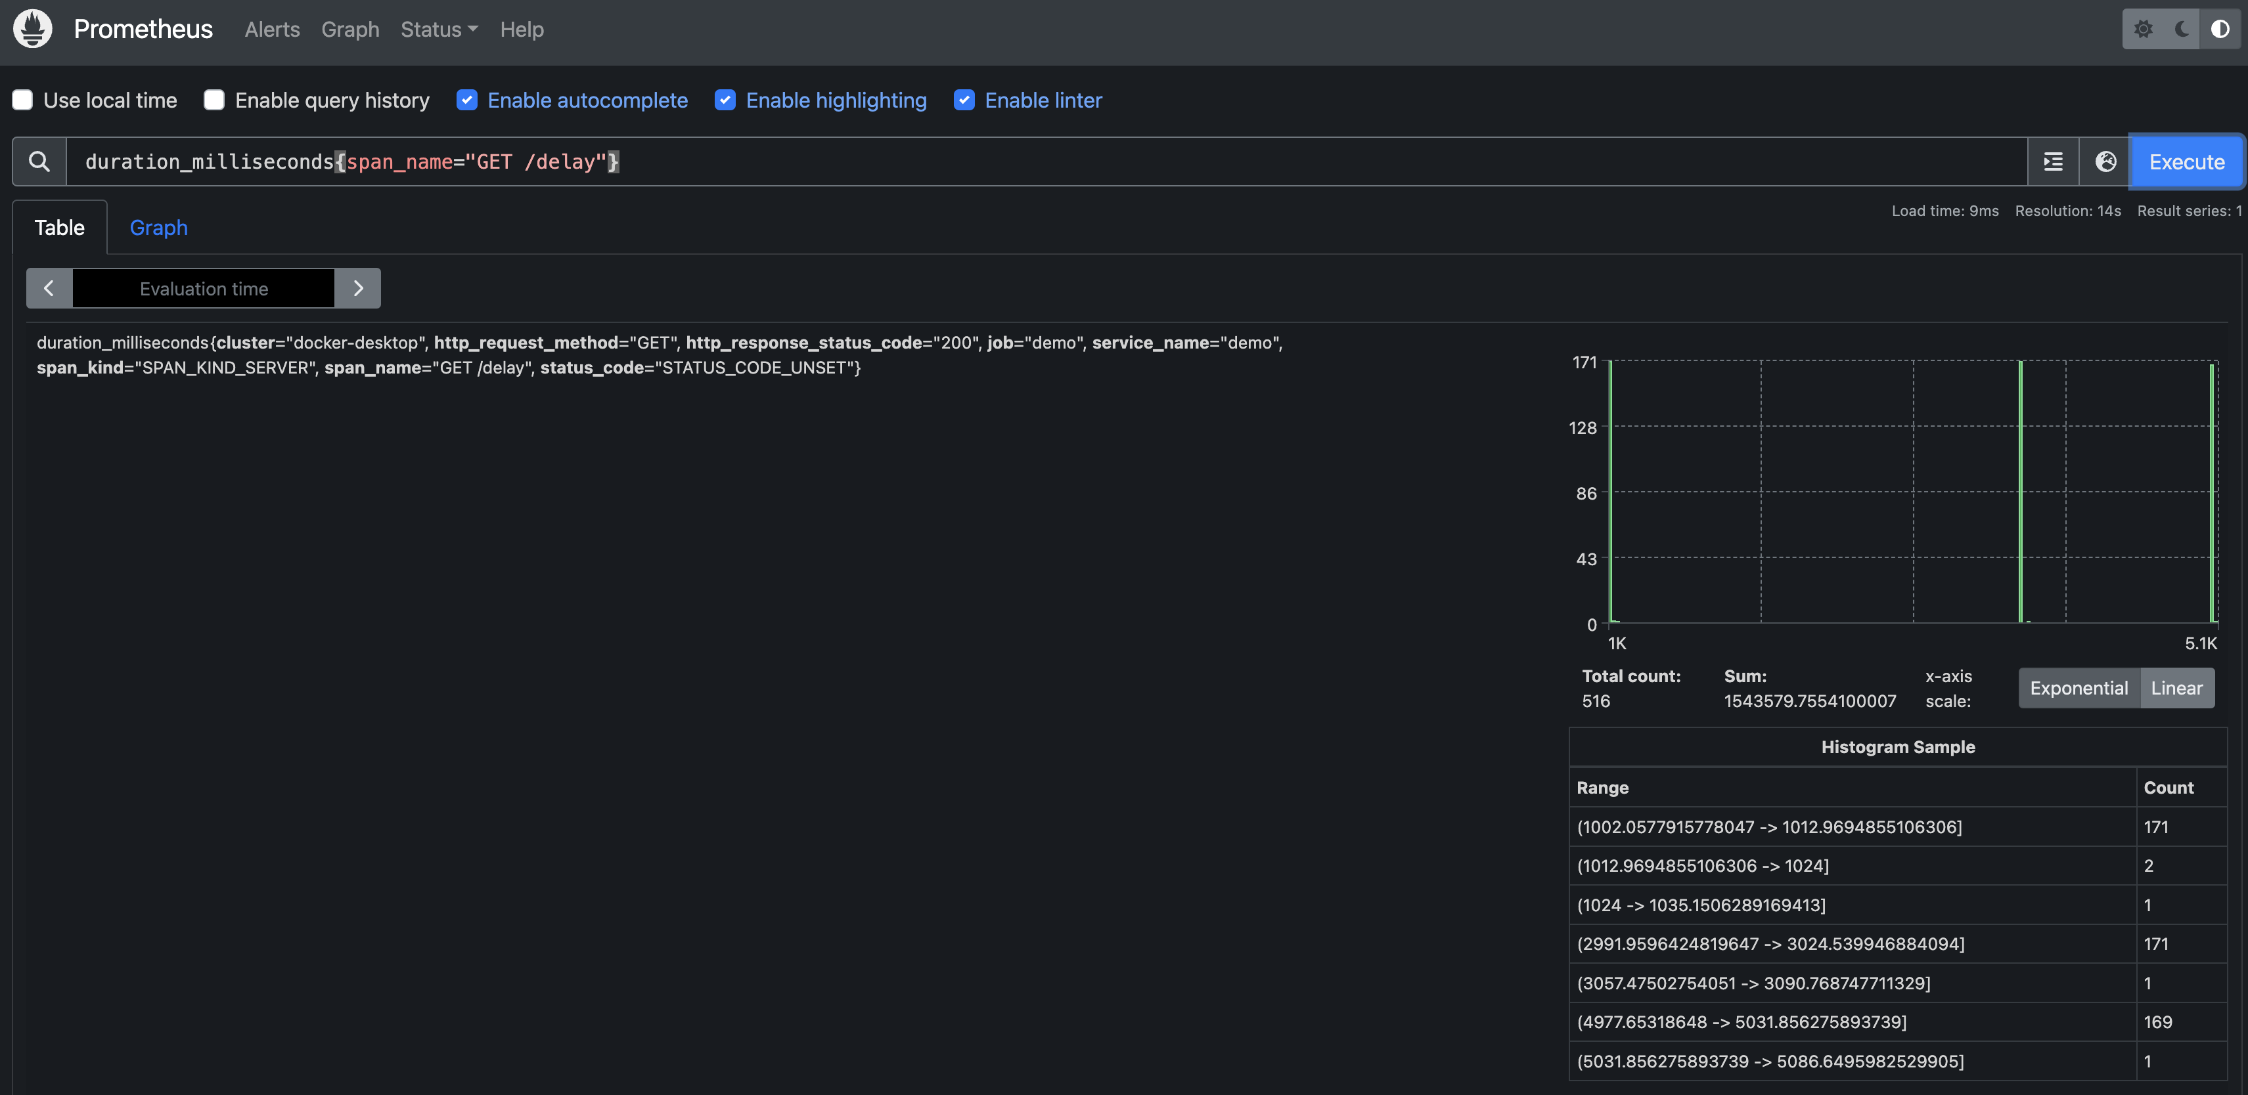
Task: Switch to dark theme moon icon
Action: [x=2182, y=29]
